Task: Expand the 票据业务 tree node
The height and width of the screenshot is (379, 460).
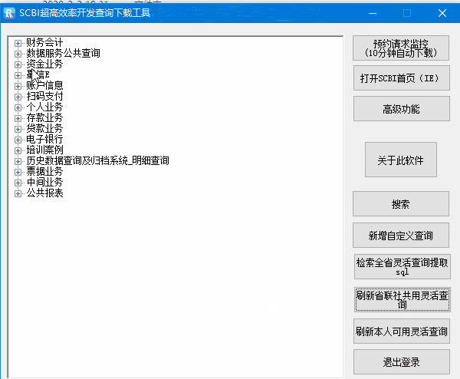Action: (18, 172)
